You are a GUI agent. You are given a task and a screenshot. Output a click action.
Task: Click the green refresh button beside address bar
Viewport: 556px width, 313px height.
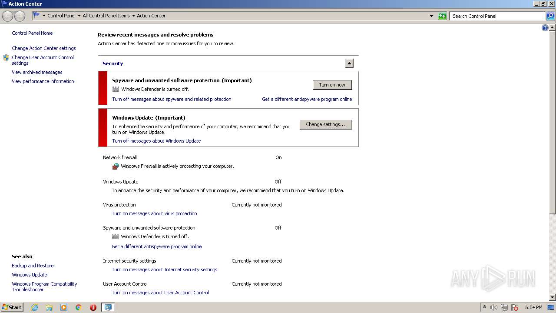click(442, 16)
